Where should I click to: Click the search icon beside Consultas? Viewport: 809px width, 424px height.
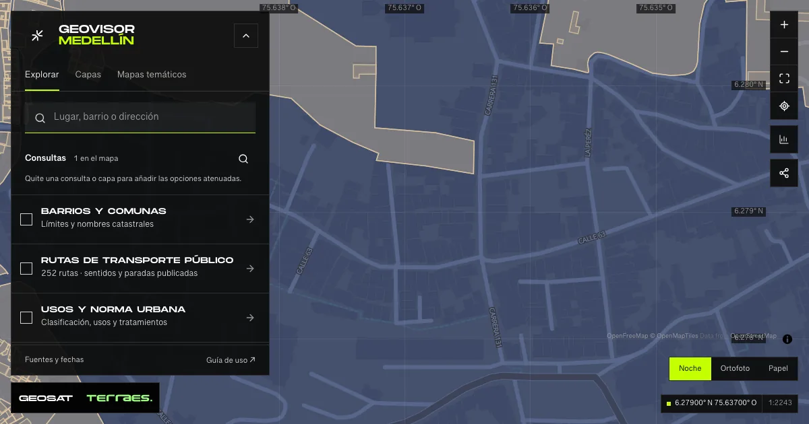(243, 159)
